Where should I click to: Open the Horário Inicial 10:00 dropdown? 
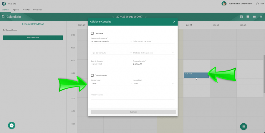click(x=112, y=83)
